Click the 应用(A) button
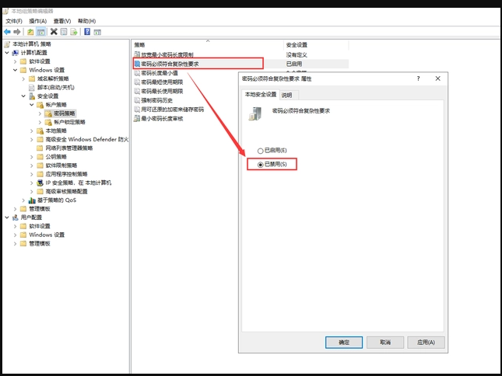 coord(426,342)
